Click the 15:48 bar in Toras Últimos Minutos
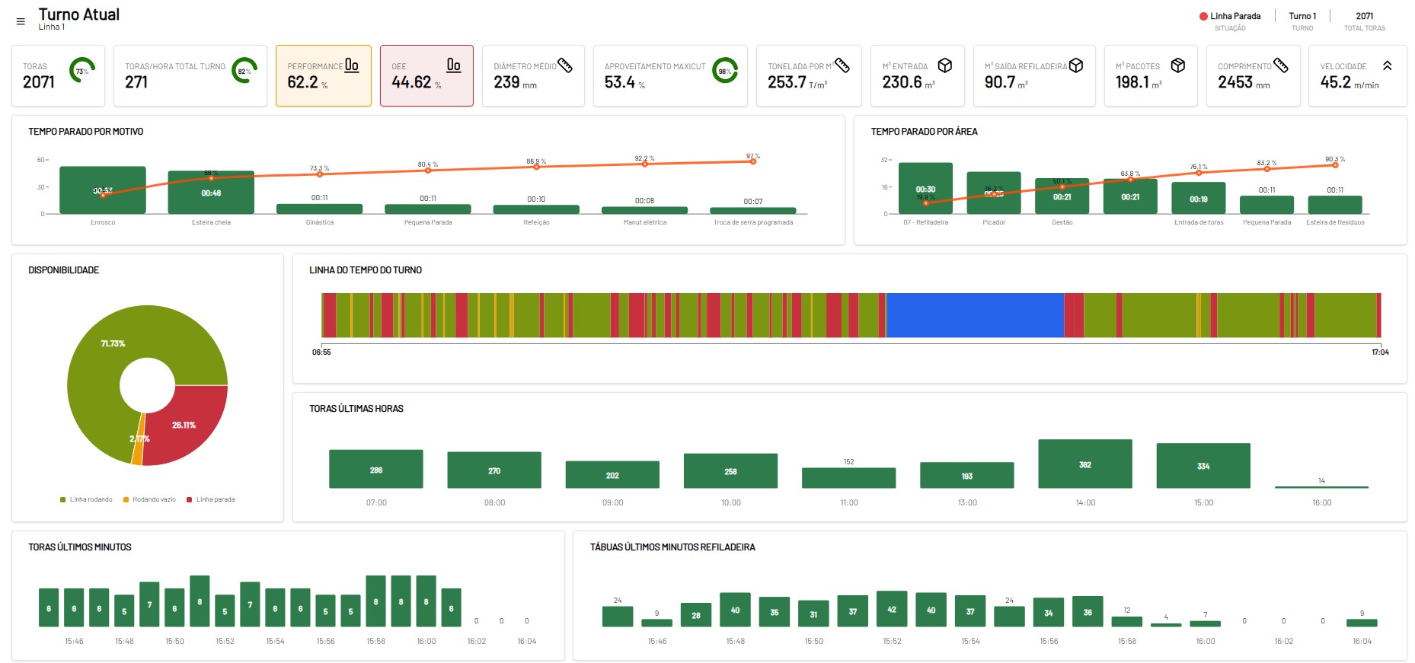 124,610
